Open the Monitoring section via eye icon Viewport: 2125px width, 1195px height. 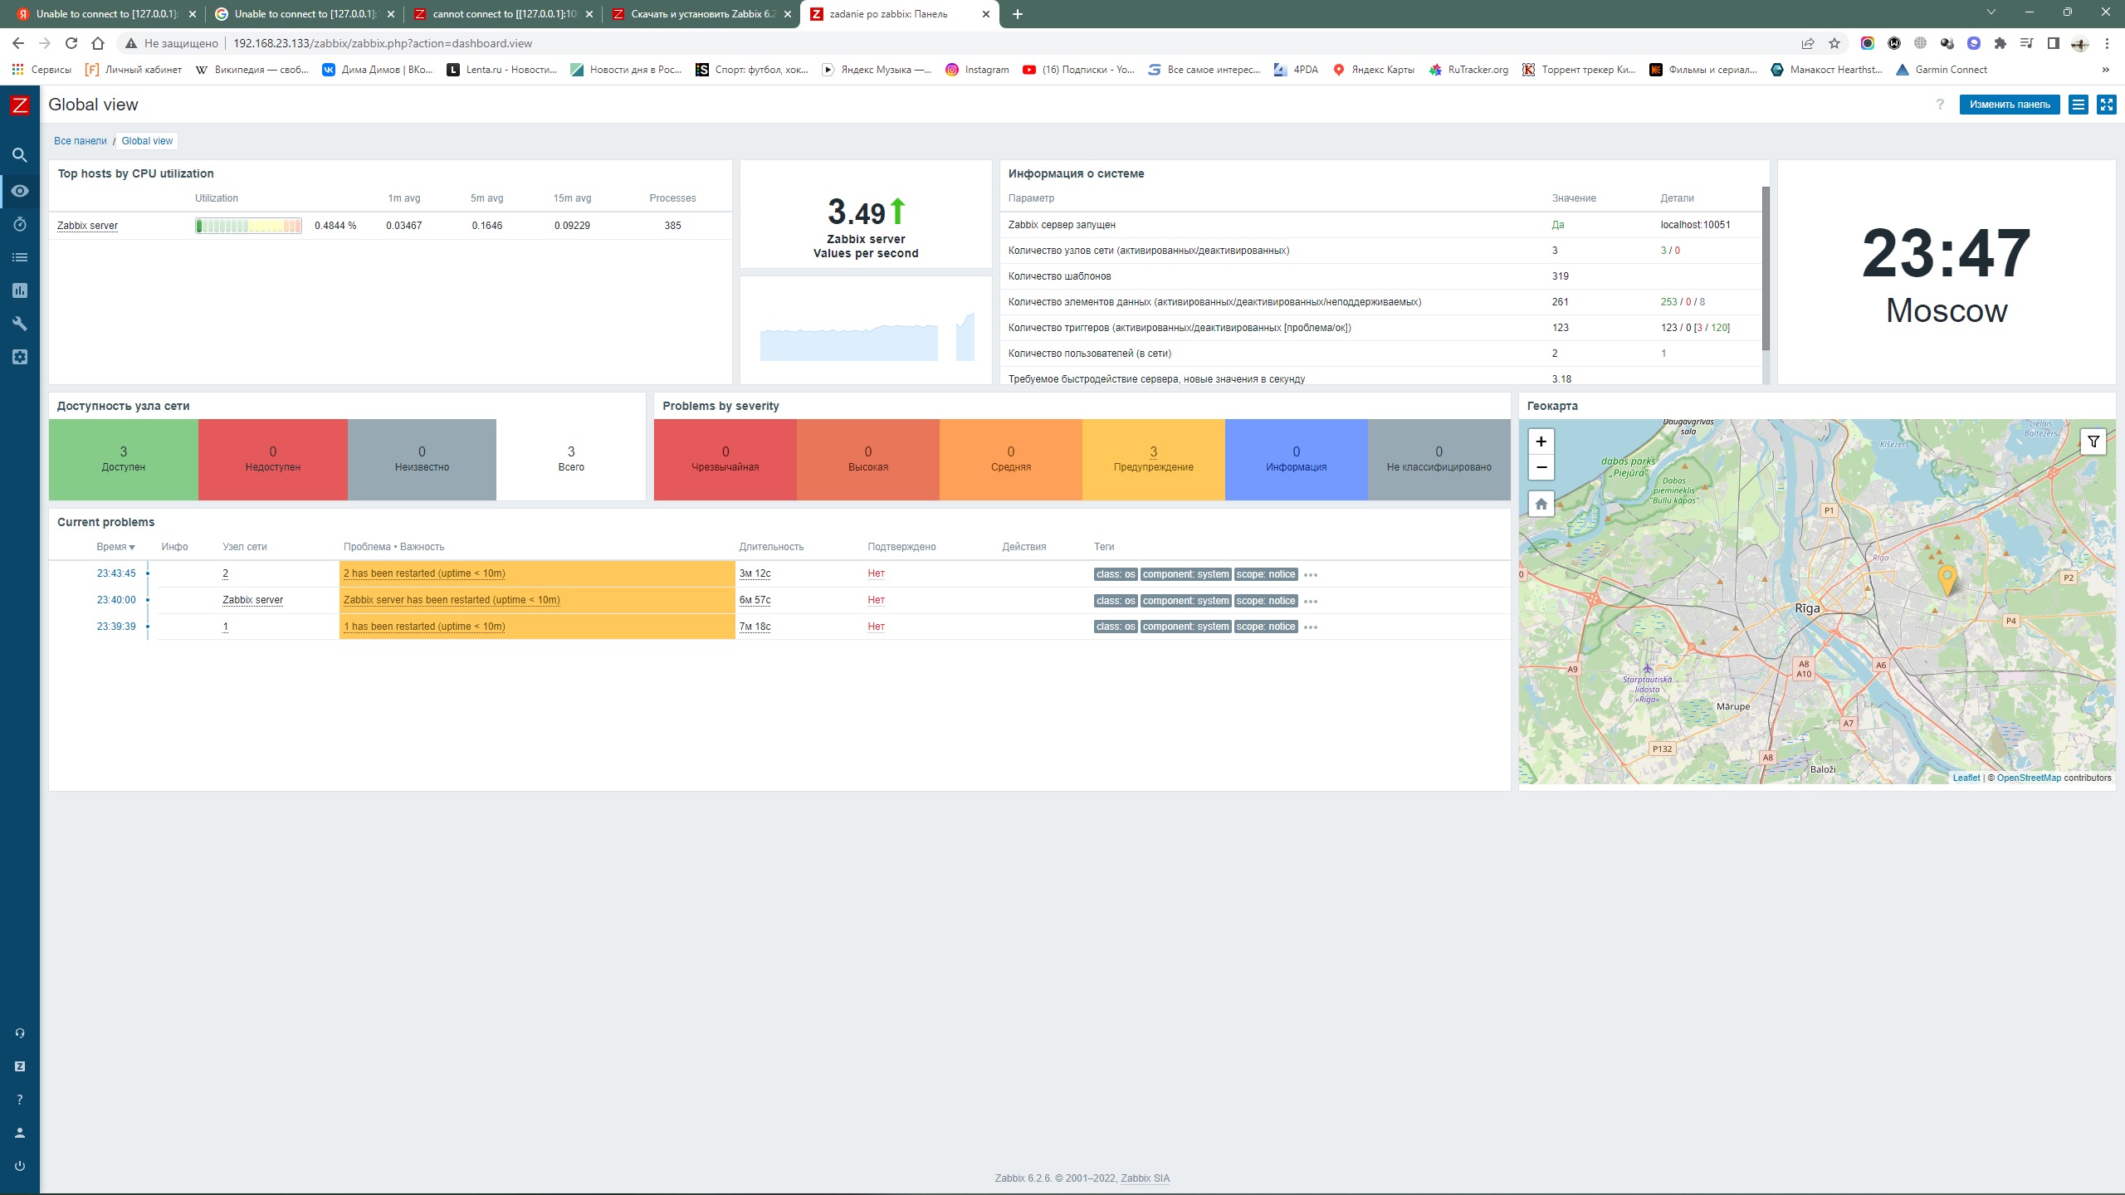point(20,190)
